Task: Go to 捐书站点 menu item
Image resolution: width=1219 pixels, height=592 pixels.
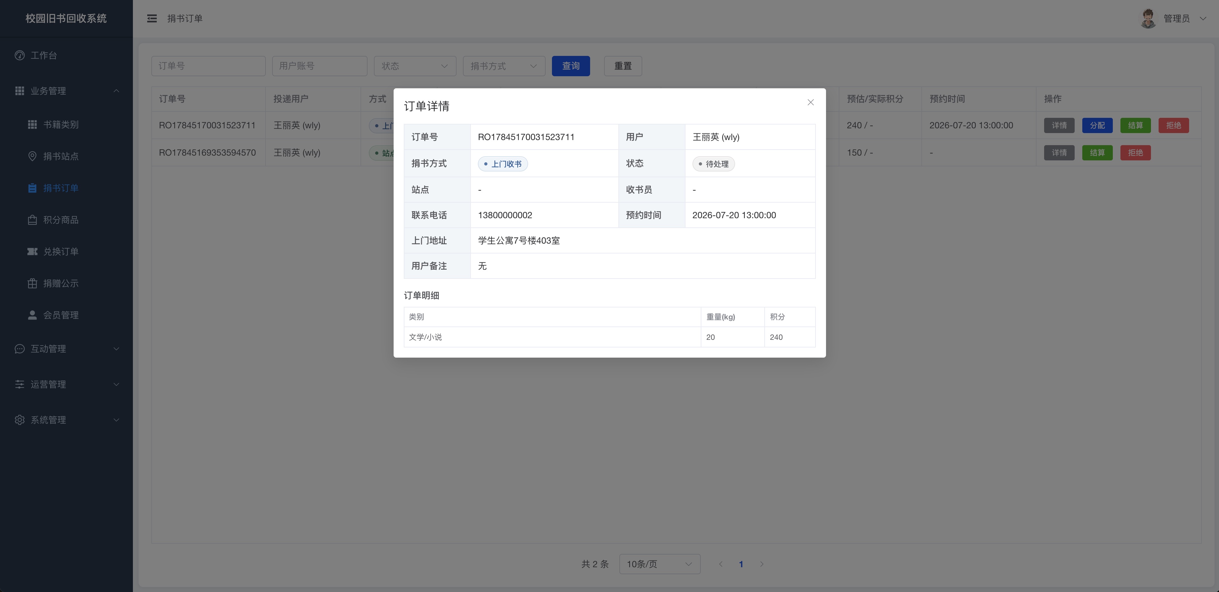Action: point(66,156)
